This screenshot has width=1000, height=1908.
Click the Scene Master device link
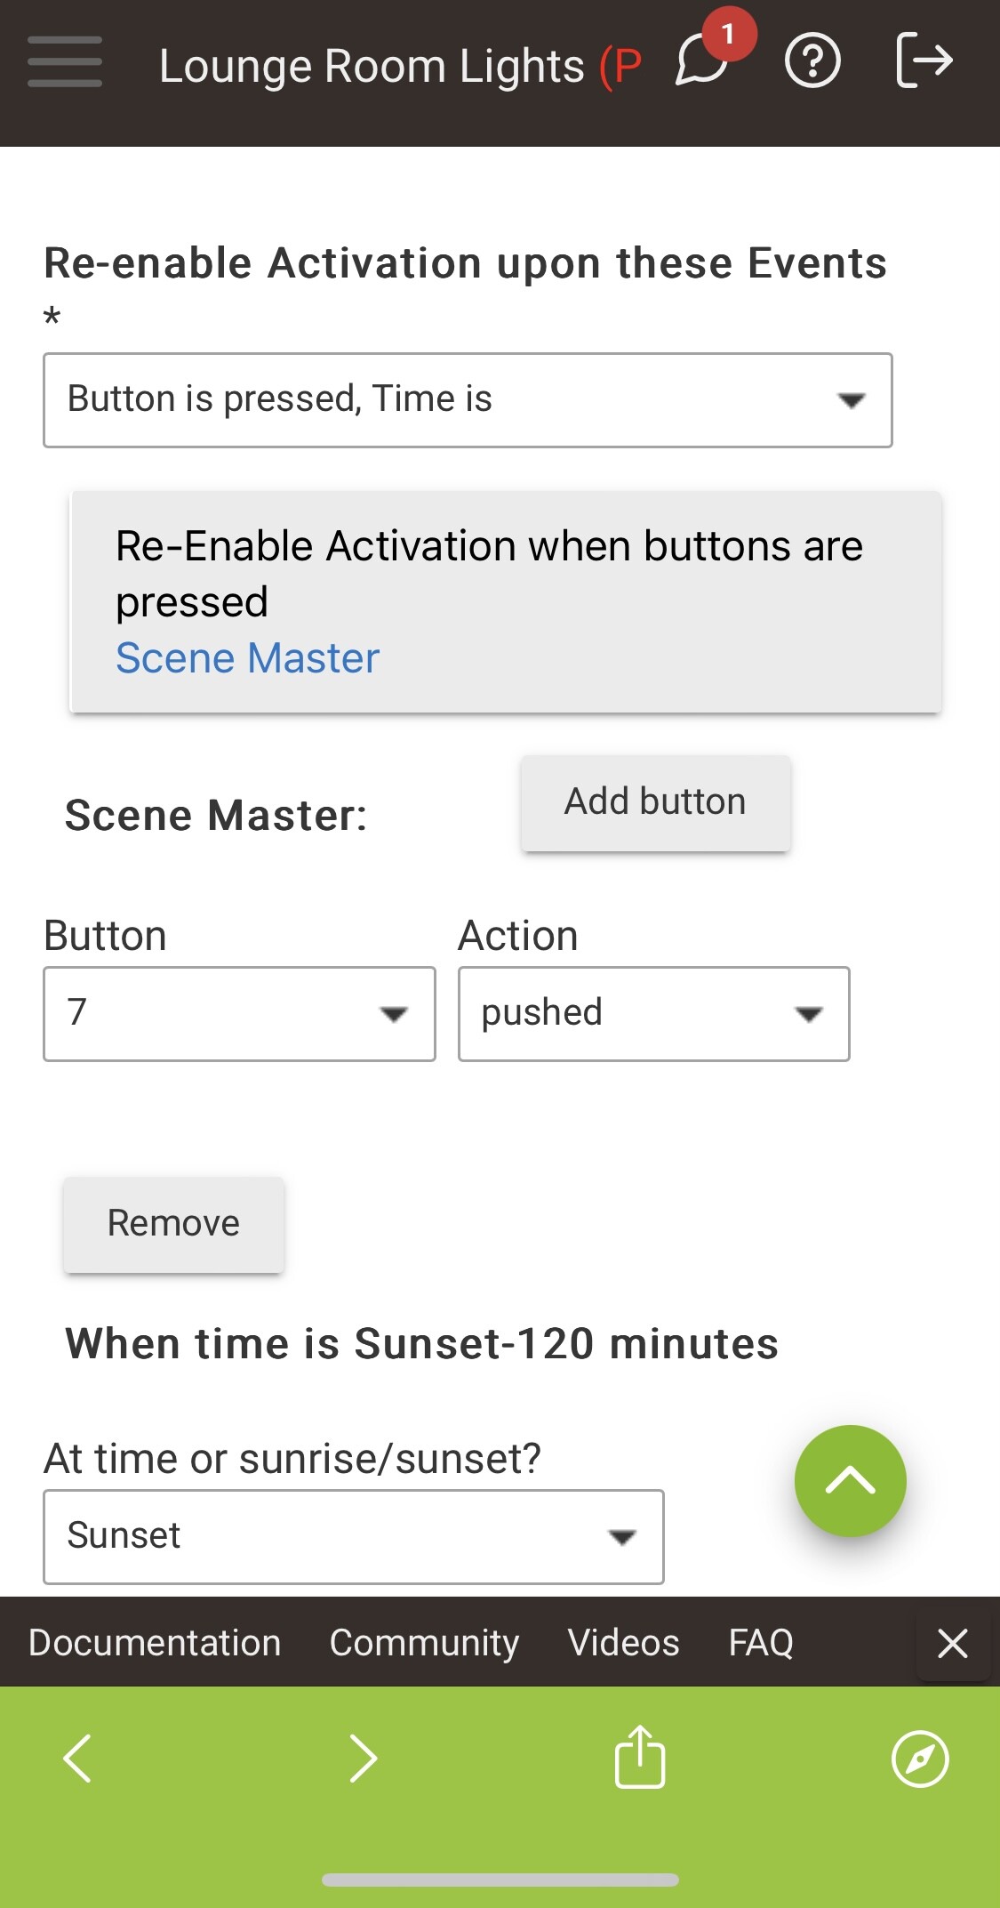tap(248, 659)
